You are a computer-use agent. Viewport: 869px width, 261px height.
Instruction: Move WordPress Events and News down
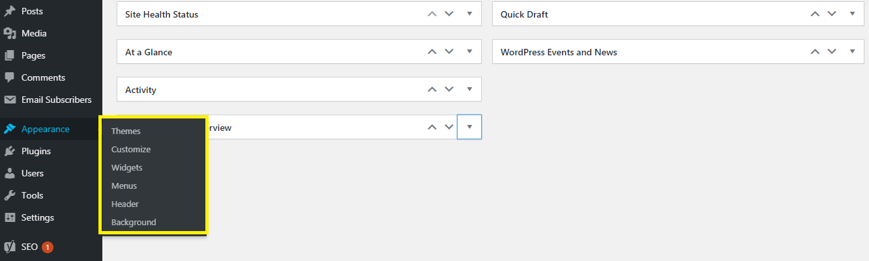pos(831,51)
